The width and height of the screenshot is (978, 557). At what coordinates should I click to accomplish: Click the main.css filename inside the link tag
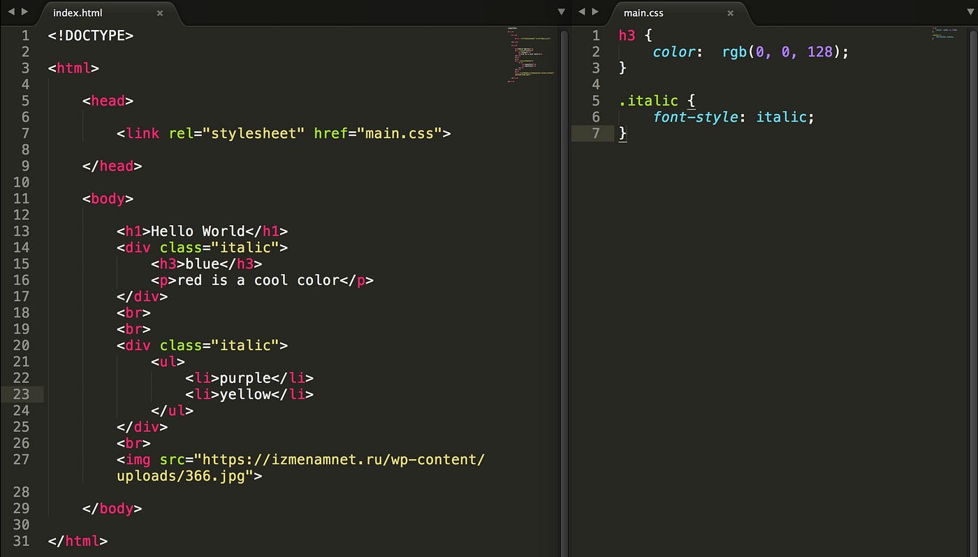398,133
